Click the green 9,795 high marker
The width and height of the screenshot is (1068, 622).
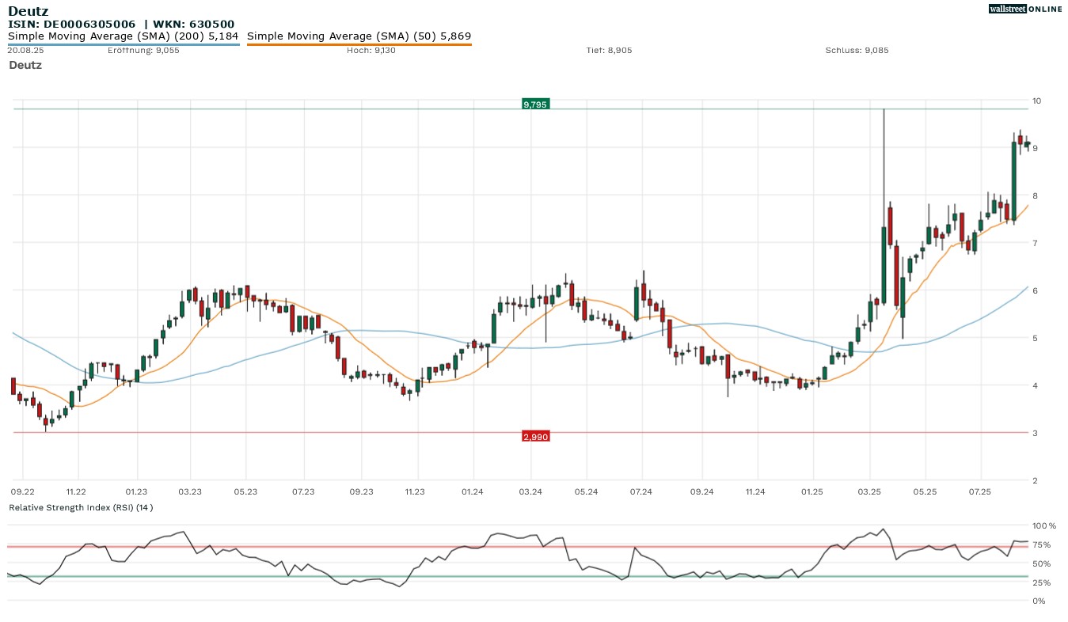coord(536,104)
